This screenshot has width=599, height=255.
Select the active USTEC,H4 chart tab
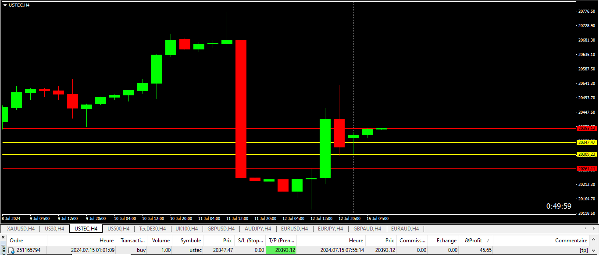[x=86, y=228]
